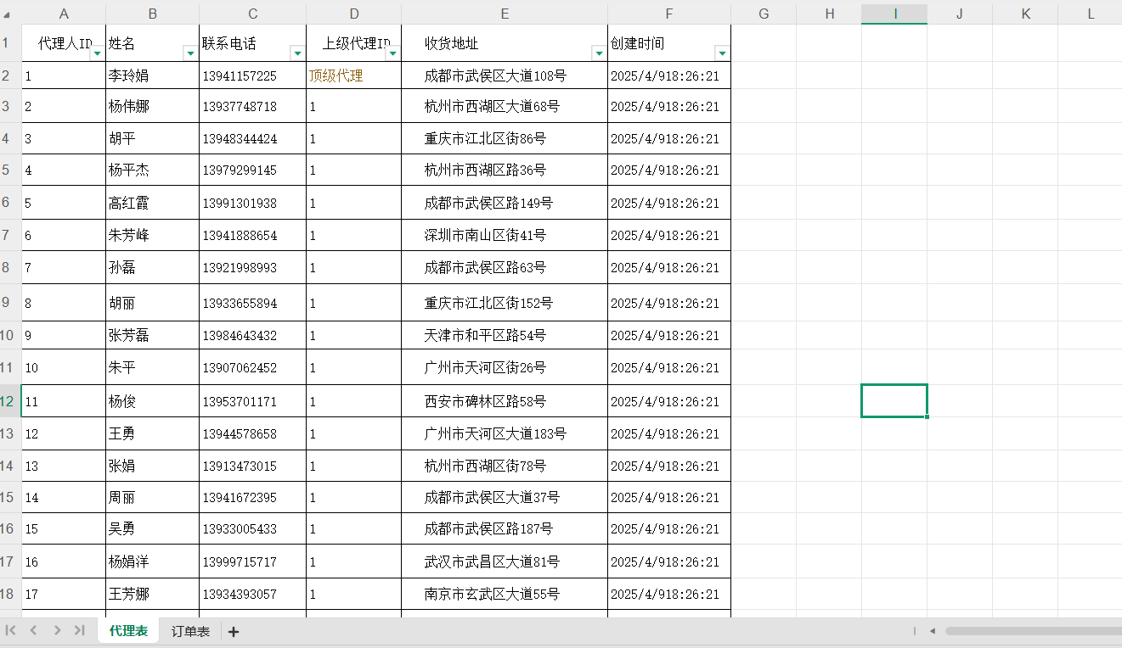1122x648 pixels.
Task: Jump to first sheet navigation arrow
Action: (x=11, y=630)
